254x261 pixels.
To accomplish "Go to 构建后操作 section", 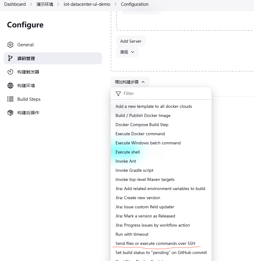I will 53,113.
